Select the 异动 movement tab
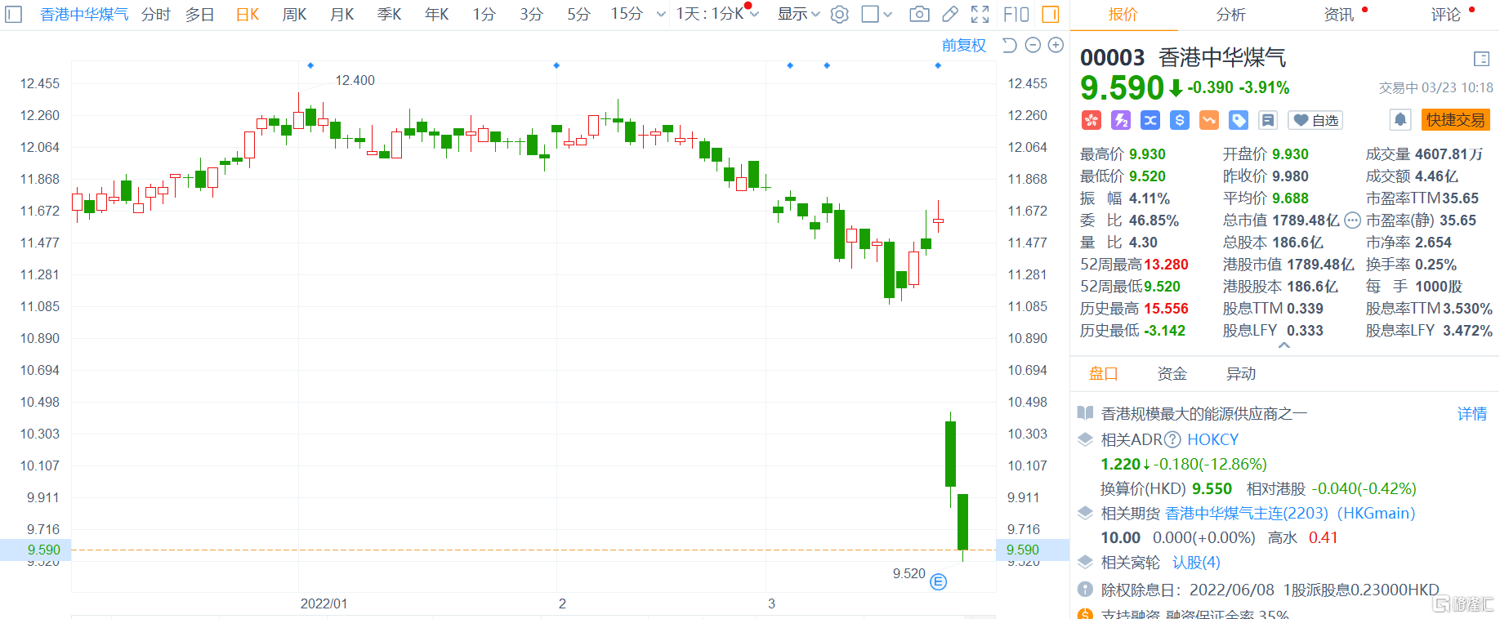The height and width of the screenshot is (619, 1500). point(1240,374)
